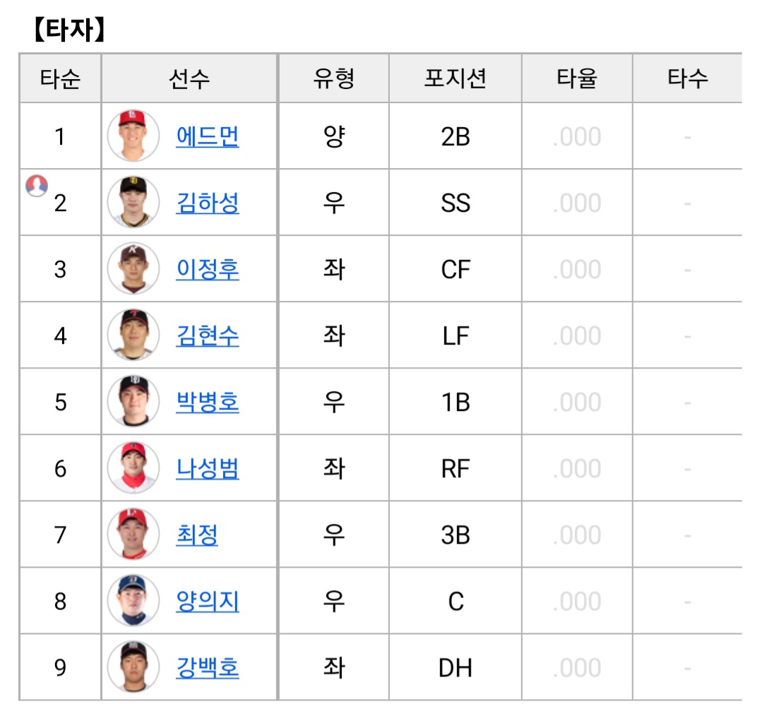
Task: Click 박병호's profile photo
Action: [133, 401]
